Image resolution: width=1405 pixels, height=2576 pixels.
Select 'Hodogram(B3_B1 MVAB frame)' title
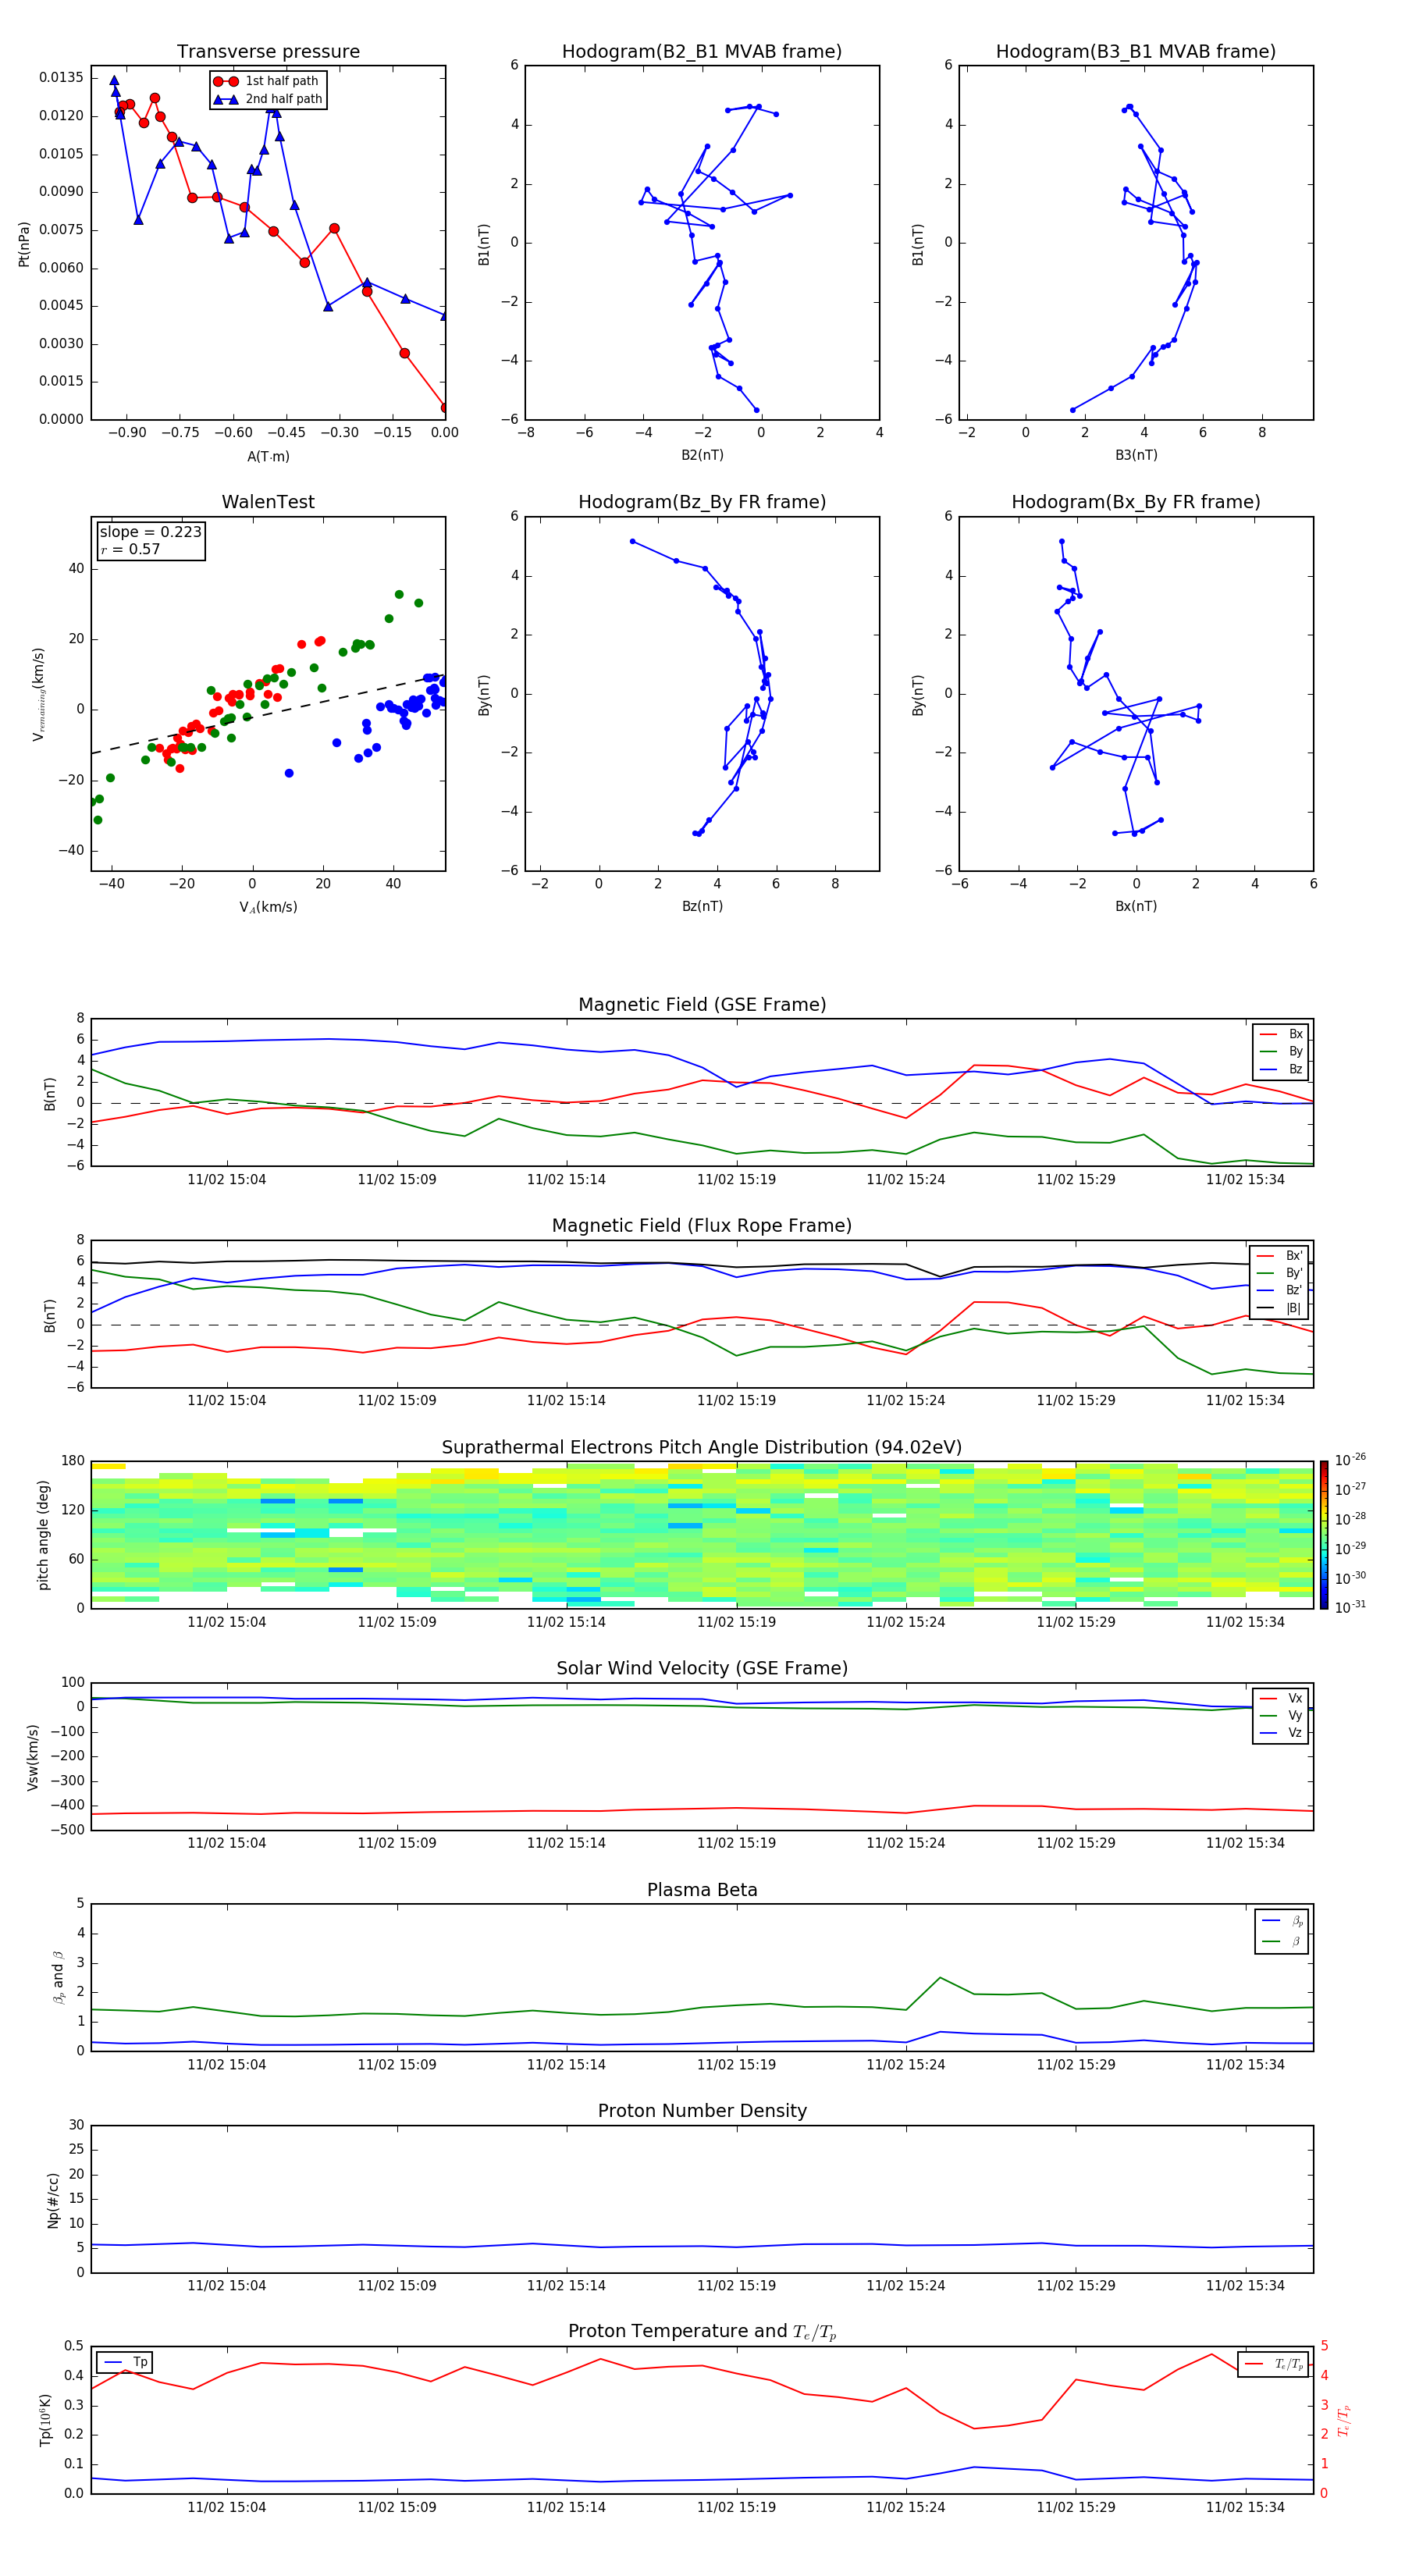tap(1136, 51)
